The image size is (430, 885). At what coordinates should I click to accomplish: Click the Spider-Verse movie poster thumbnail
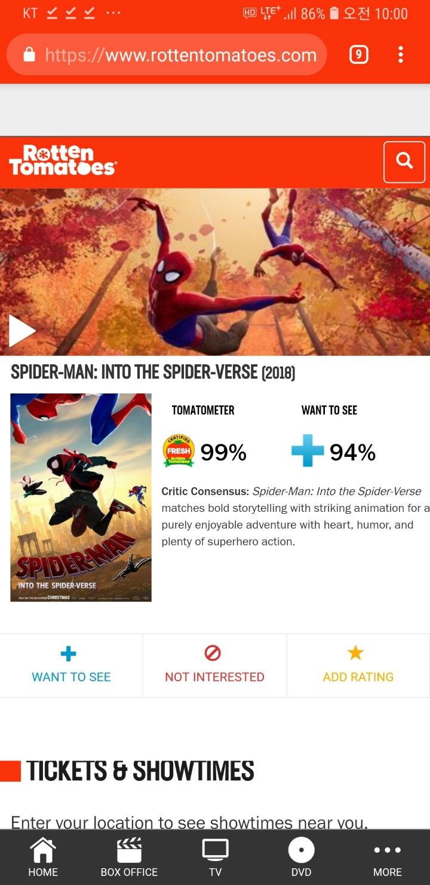(x=81, y=497)
